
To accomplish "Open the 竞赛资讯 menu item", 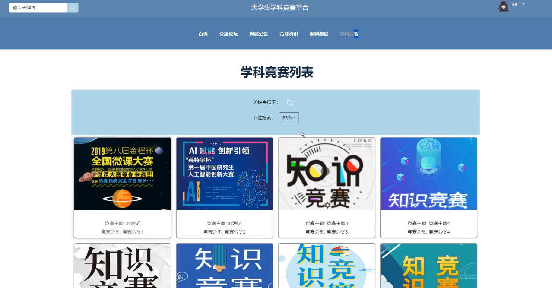I will pyautogui.click(x=289, y=34).
